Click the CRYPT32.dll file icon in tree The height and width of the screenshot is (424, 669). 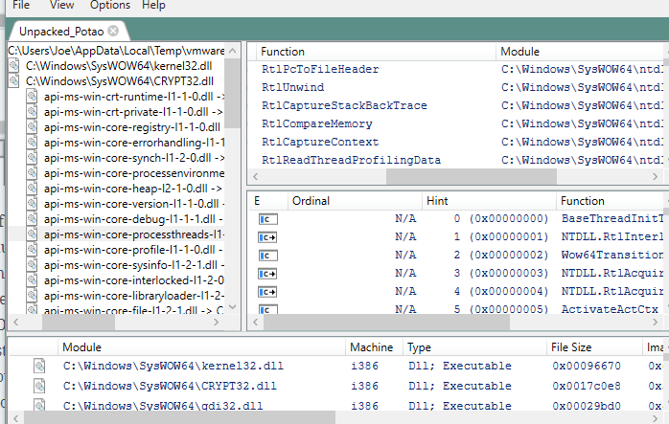pyautogui.click(x=15, y=81)
